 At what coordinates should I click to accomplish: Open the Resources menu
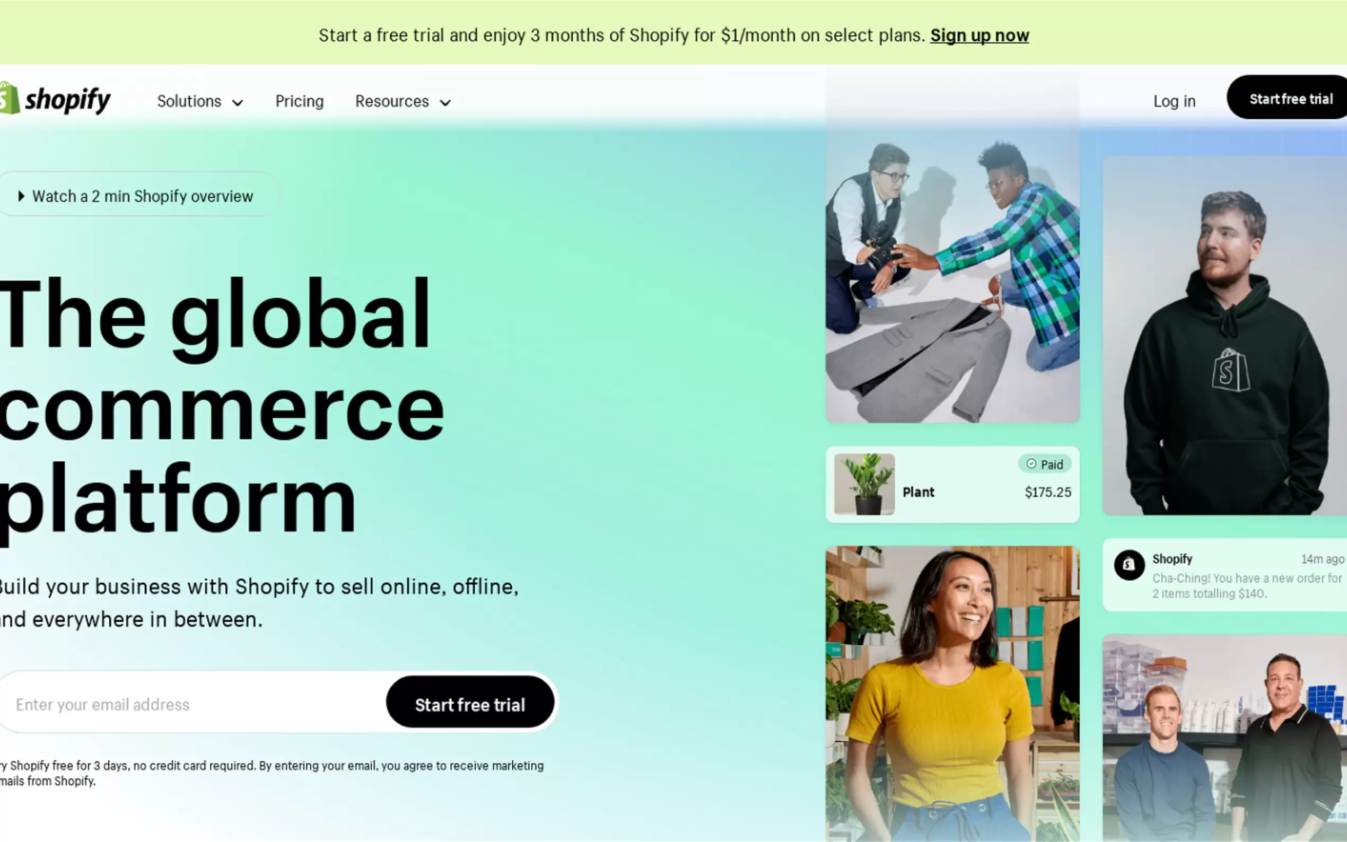pos(403,101)
